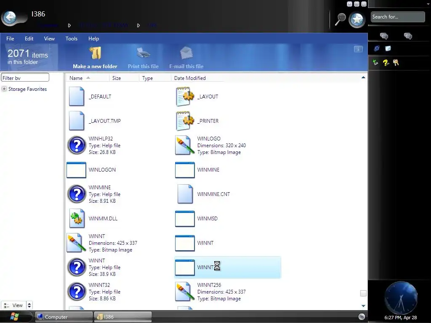
Task: Focus the Filter by input field
Action: [25, 78]
